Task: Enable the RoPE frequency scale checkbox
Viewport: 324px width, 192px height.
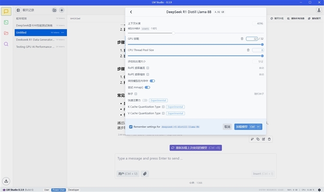Action: pos(148,74)
